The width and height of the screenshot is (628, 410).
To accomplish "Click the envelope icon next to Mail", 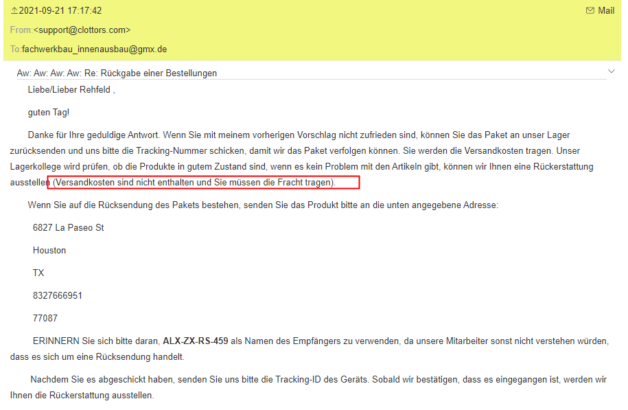I will coord(590,11).
